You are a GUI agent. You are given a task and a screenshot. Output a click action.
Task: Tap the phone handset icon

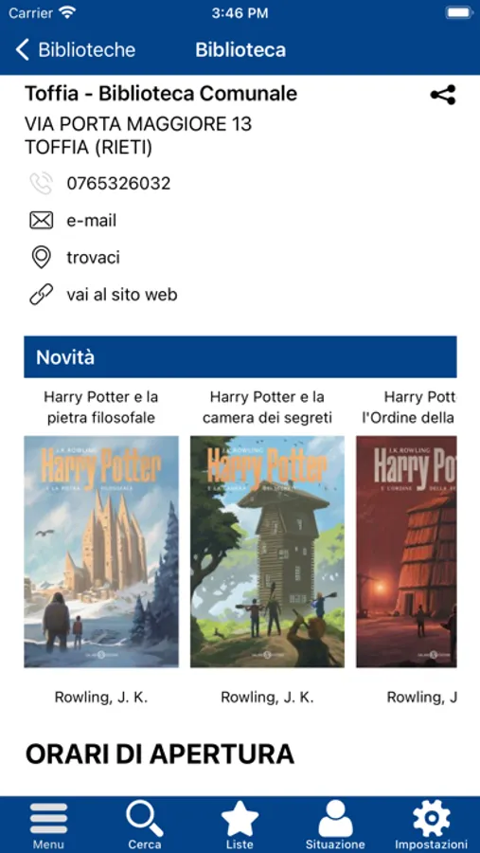[x=42, y=183]
